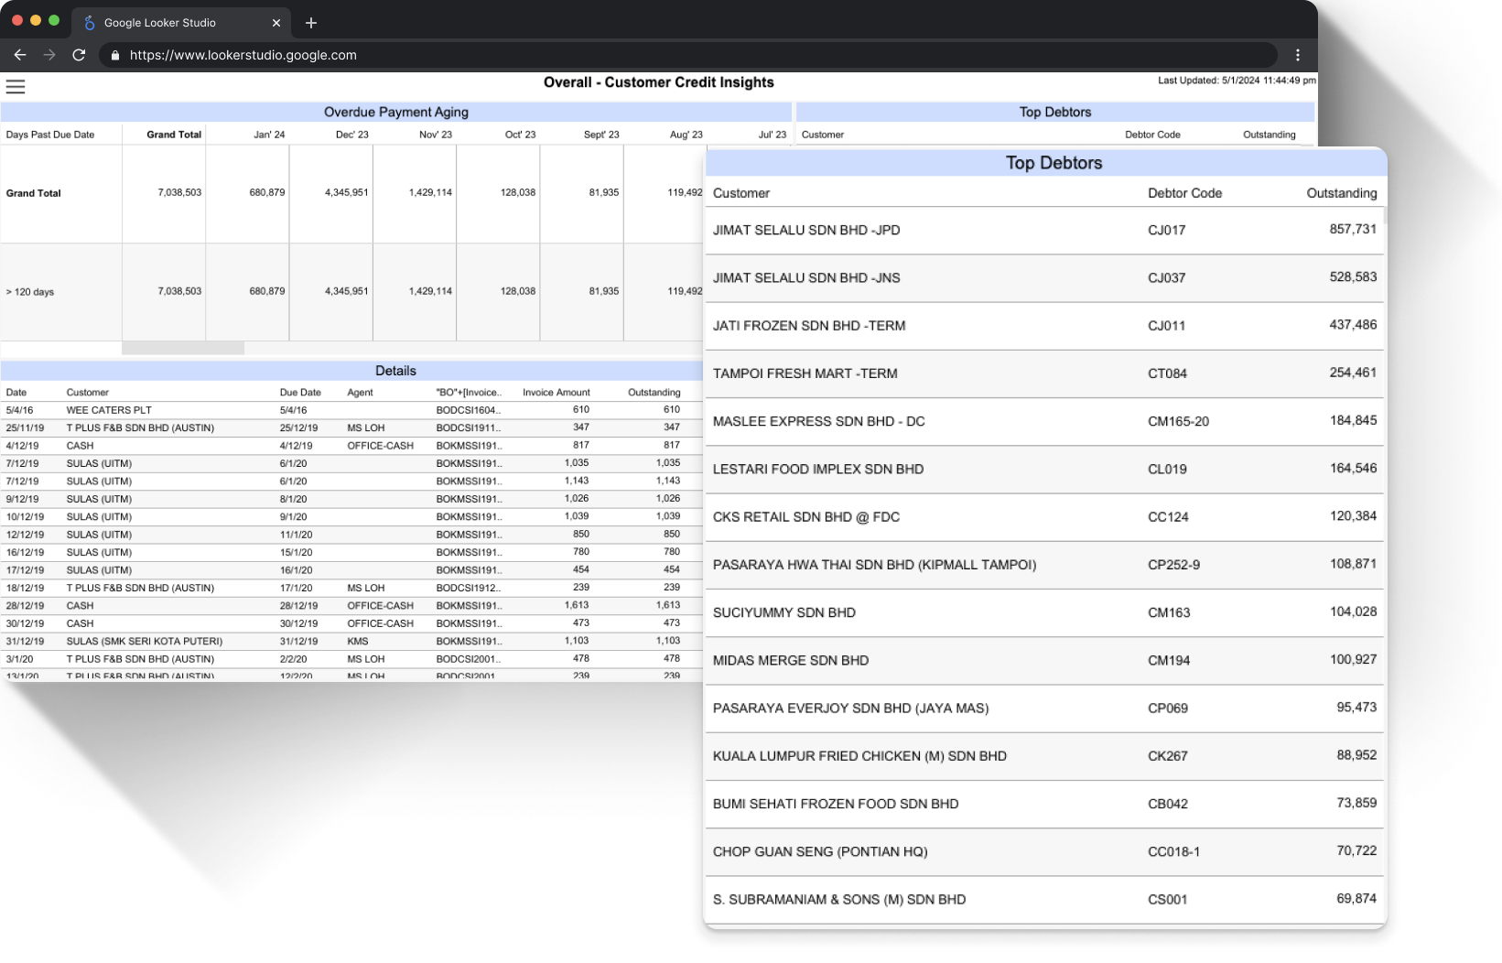Image resolution: width=1502 pixels, height=963 pixels.
Task: Select CHOP GUAN SENG (PONTIAN HQ) row
Action: [1043, 852]
